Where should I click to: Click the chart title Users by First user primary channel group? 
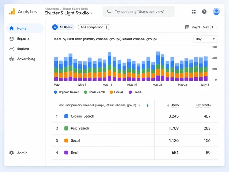105,39
